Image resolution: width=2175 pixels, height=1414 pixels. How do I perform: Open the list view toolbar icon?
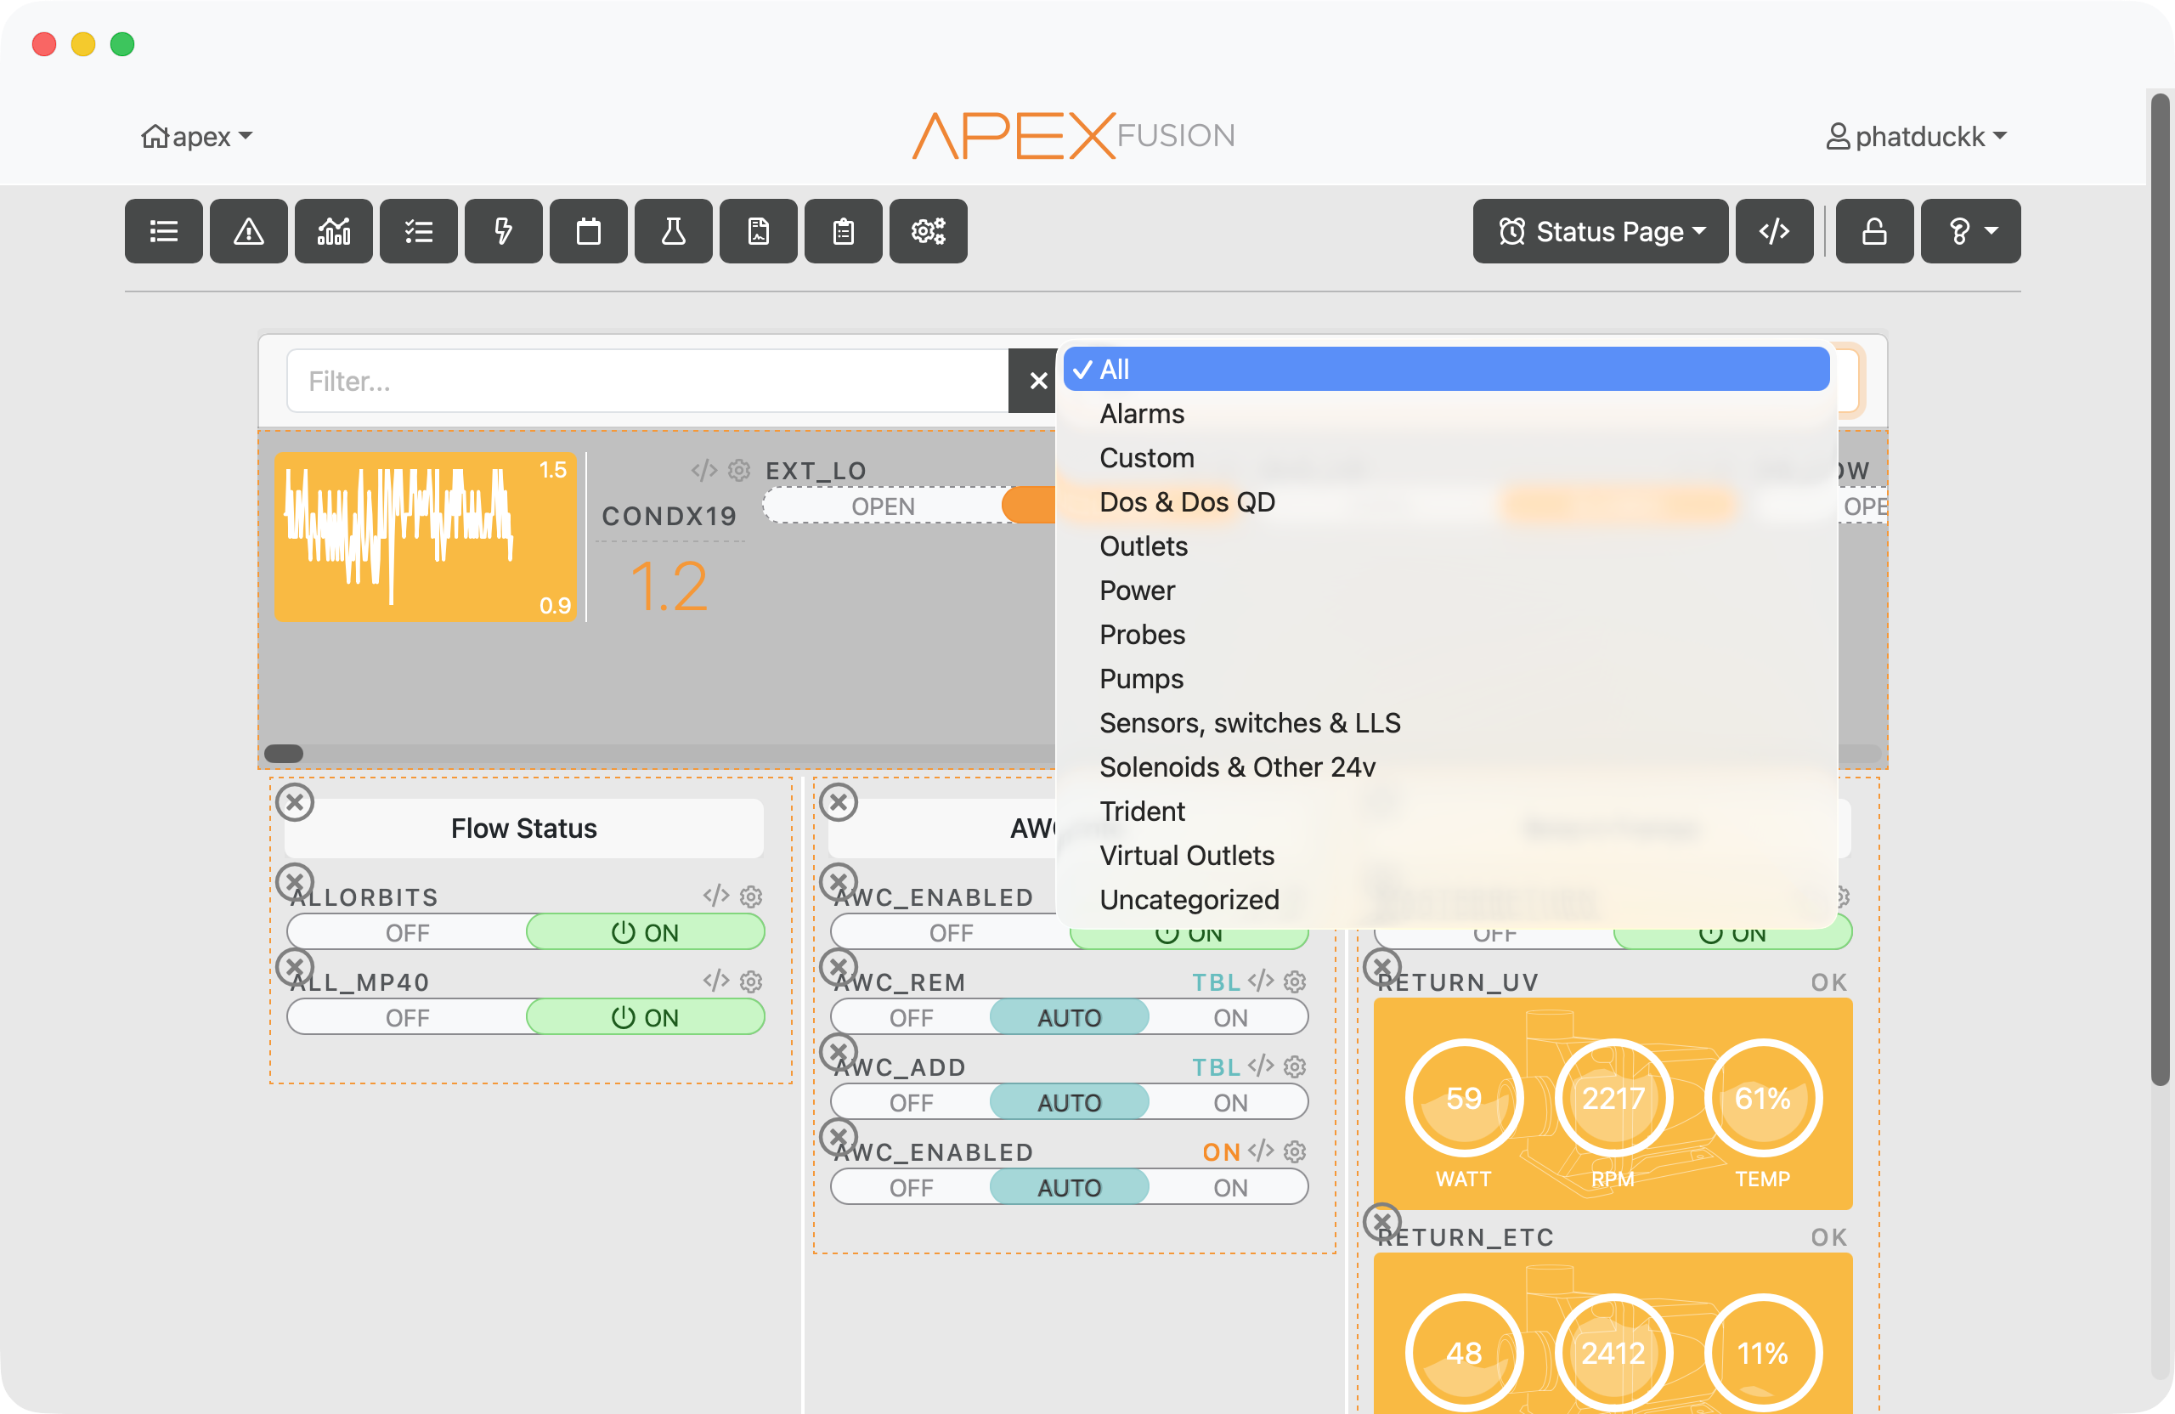click(164, 231)
